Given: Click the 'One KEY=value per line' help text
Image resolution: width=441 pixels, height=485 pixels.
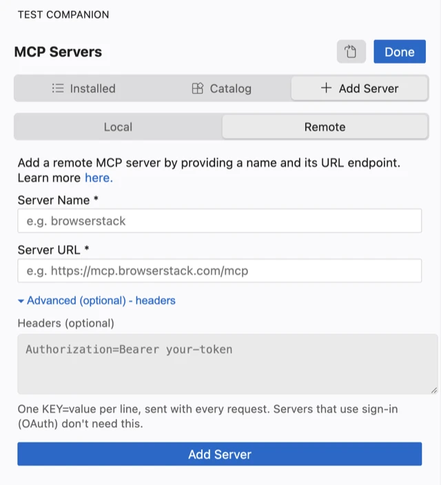Looking at the screenshot, I should [x=207, y=416].
